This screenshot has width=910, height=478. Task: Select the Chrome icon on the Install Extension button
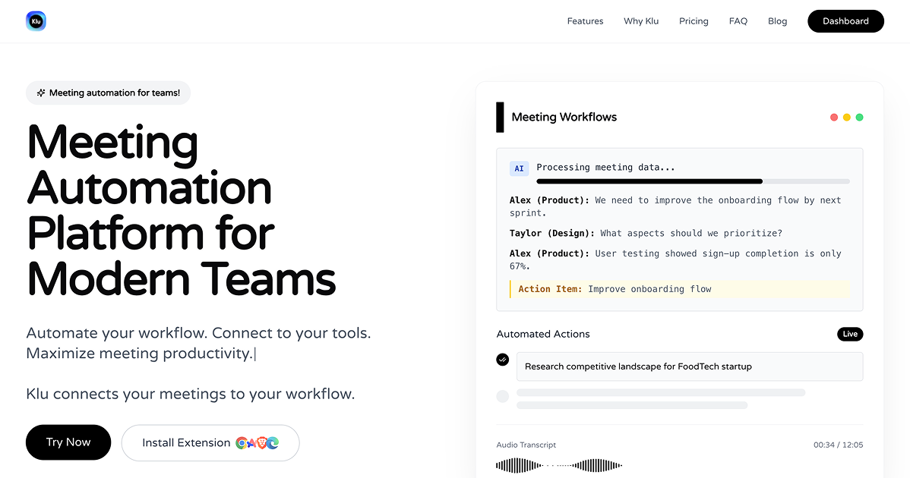tap(242, 442)
